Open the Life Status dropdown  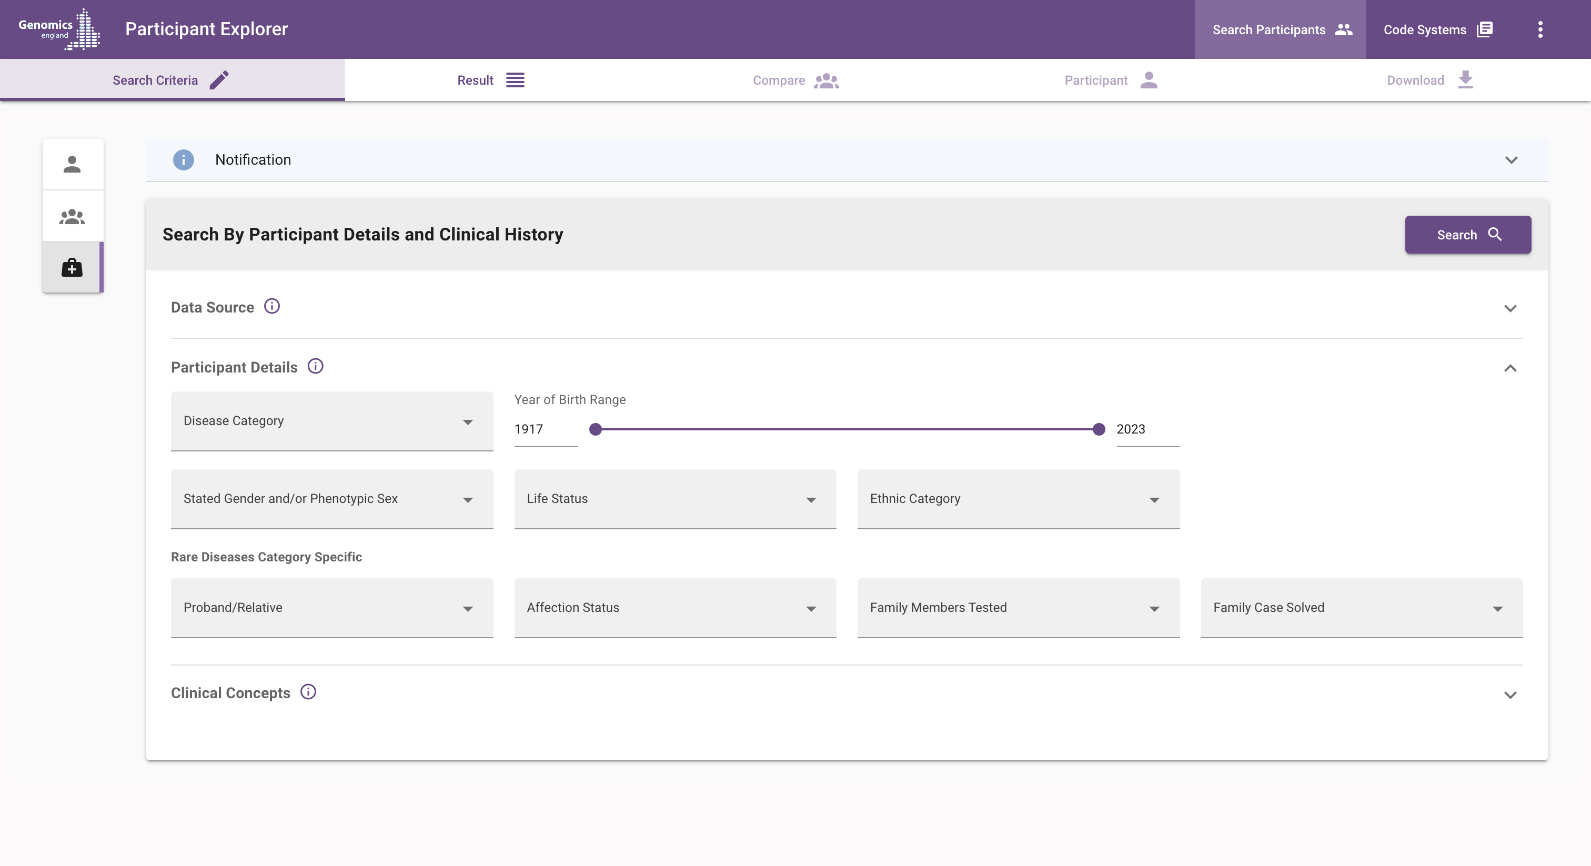[674, 499]
